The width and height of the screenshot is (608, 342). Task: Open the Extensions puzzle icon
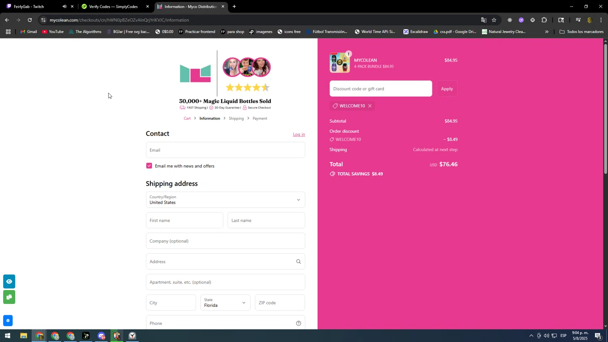point(544,20)
